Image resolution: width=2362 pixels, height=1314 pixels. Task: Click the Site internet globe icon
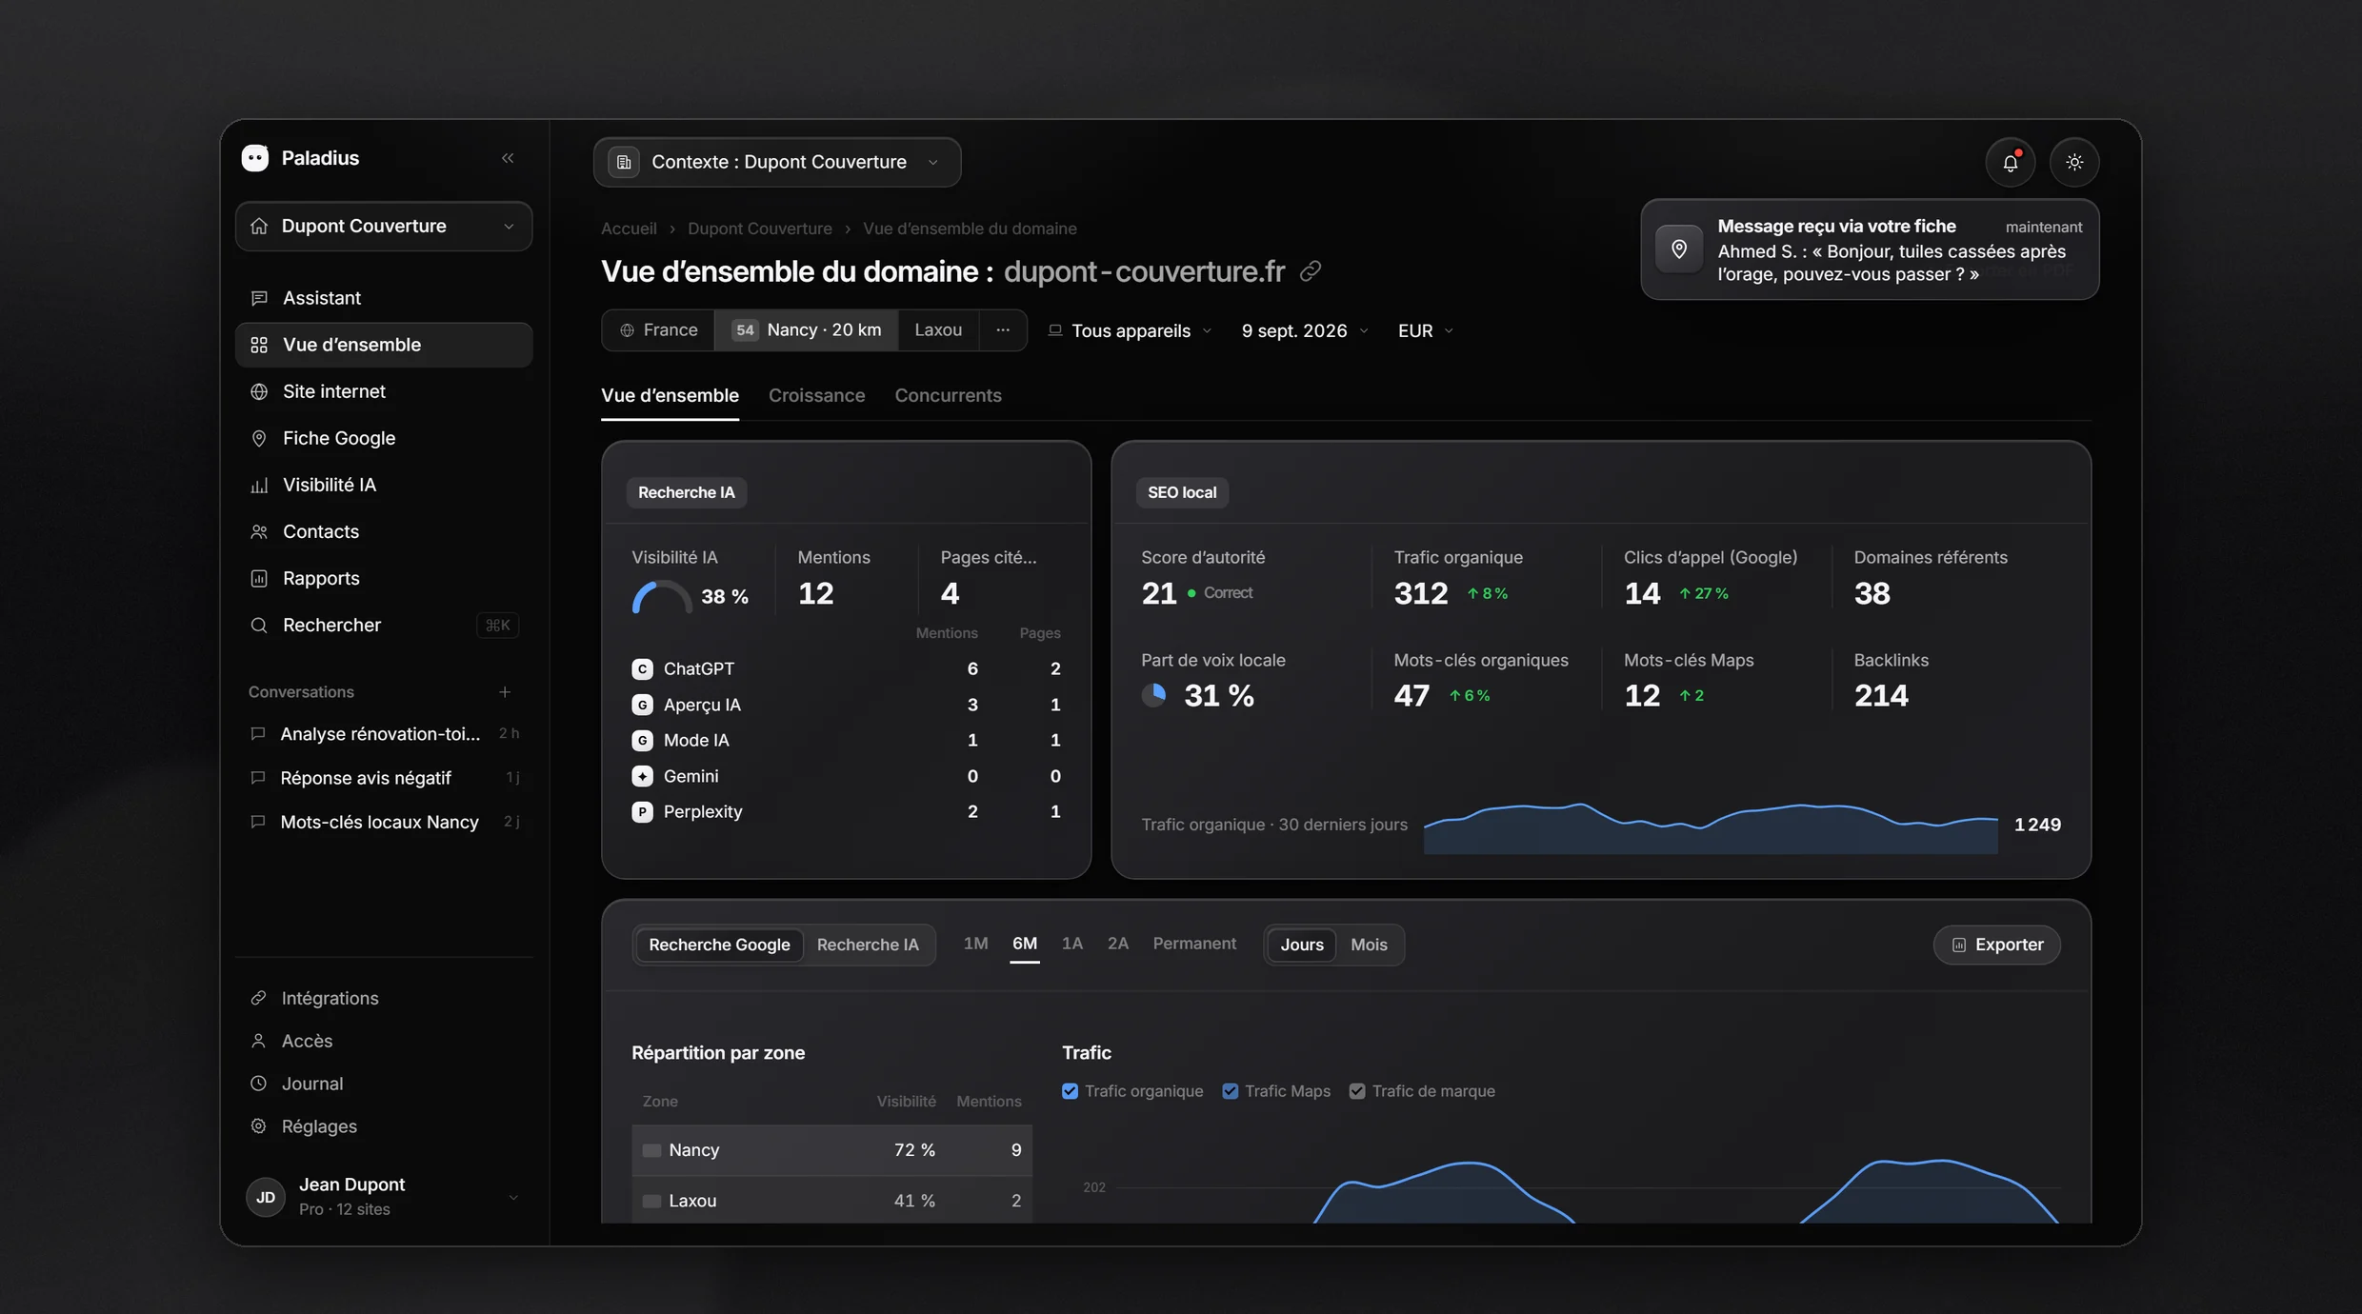(259, 391)
